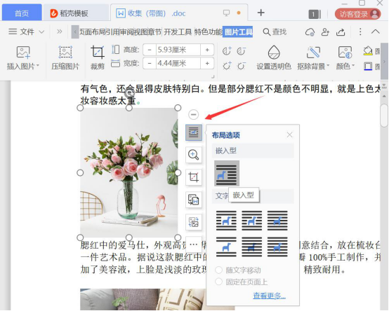Select the 随文字移动 radio button

click(218, 270)
